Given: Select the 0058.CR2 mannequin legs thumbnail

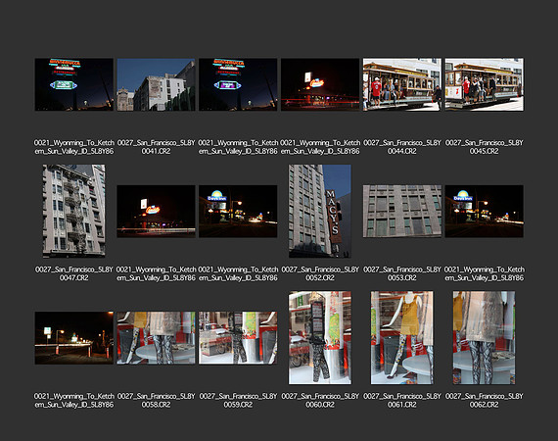Looking at the screenshot, I should tap(156, 338).
